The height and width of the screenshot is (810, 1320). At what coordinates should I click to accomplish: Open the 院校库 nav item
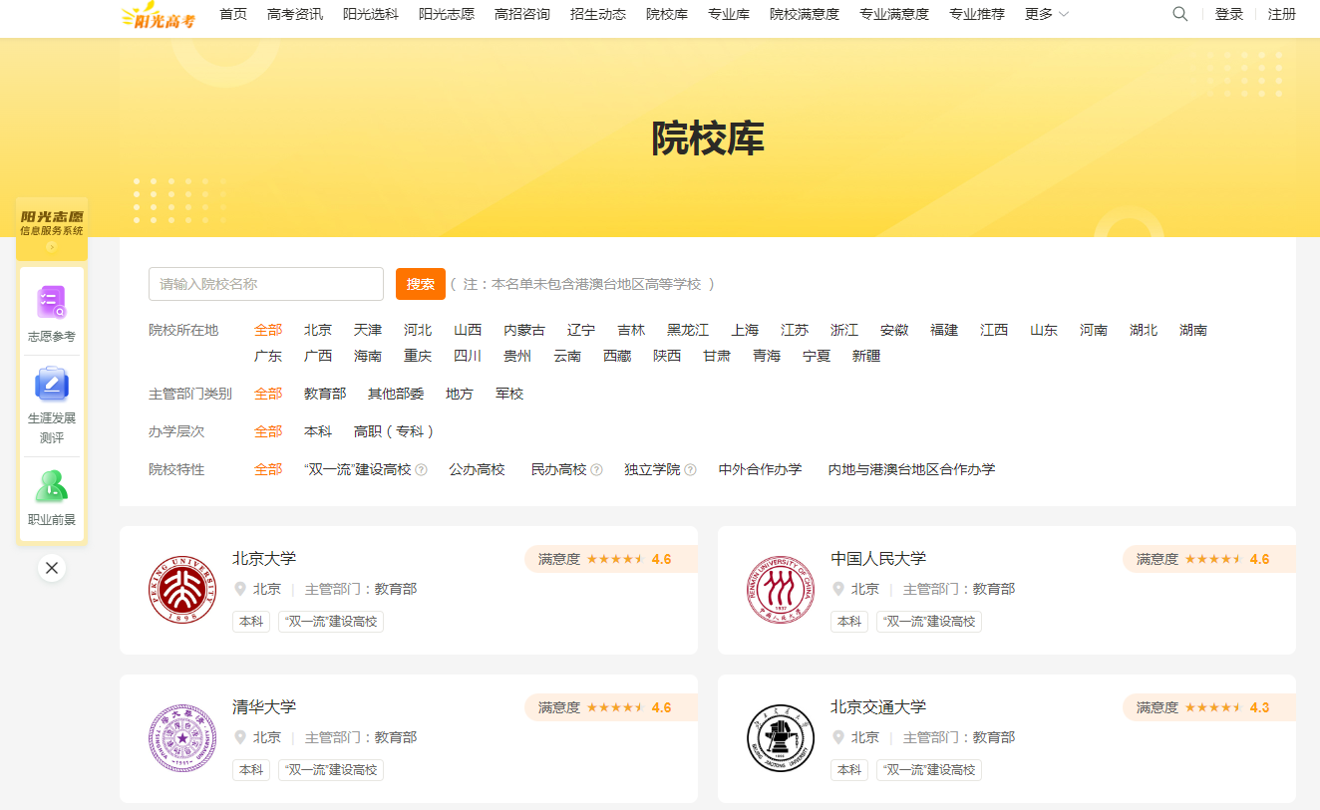[667, 14]
